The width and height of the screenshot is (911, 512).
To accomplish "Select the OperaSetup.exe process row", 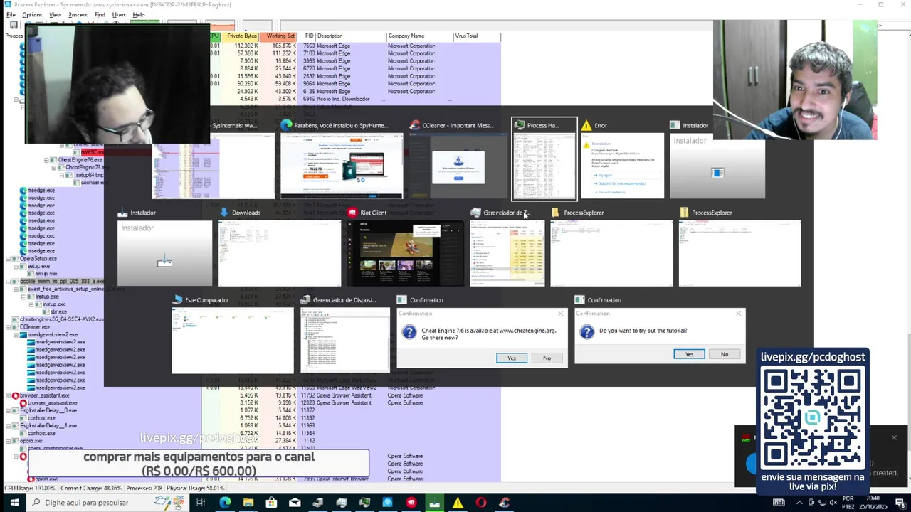I will [x=38, y=259].
